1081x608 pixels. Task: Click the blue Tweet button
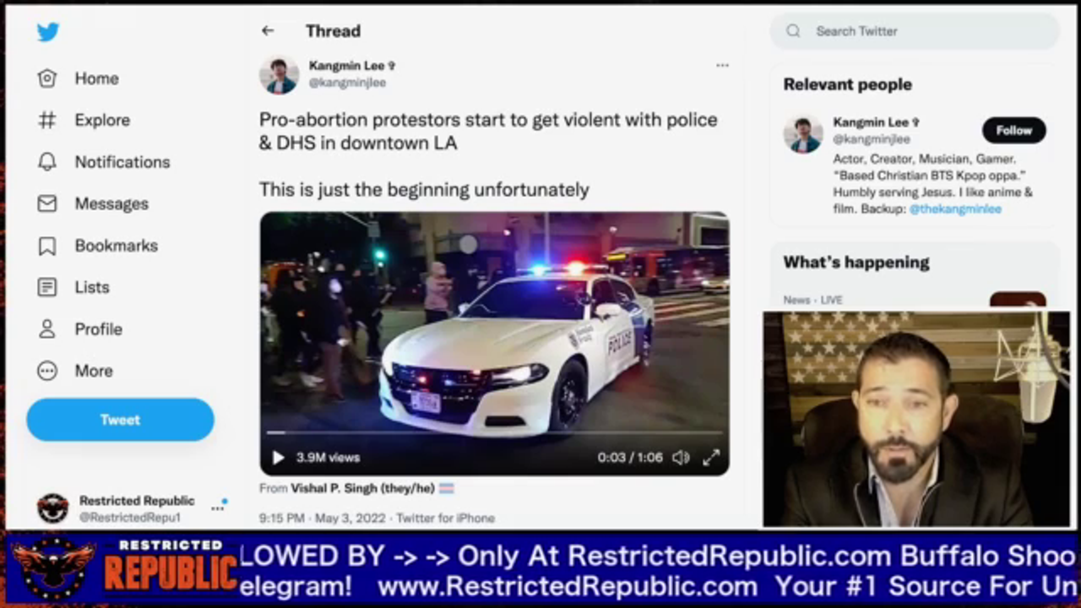coord(120,420)
